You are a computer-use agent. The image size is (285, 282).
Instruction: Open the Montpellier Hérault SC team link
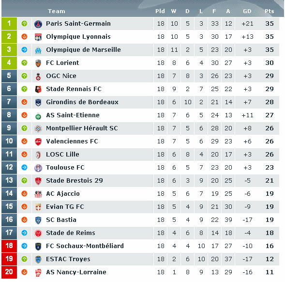click(x=82, y=128)
